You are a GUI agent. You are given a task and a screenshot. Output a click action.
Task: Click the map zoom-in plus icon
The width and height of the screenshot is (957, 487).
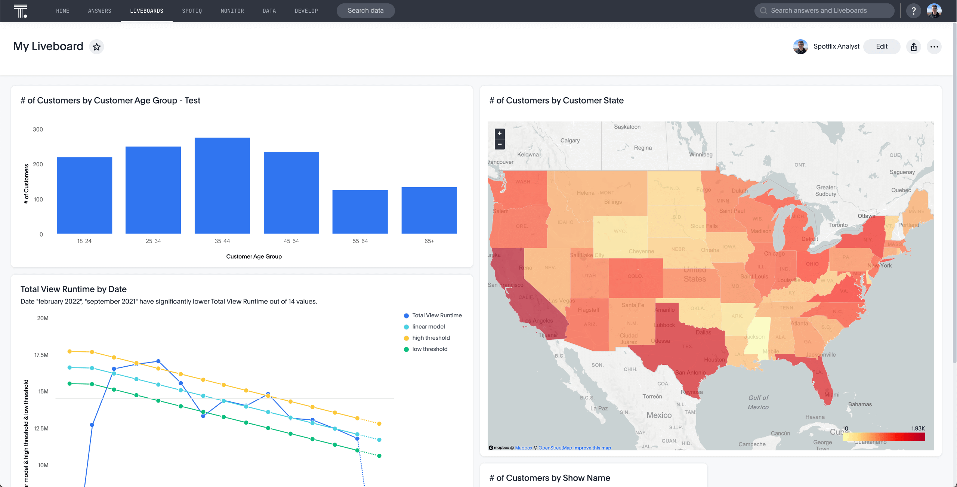click(500, 133)
